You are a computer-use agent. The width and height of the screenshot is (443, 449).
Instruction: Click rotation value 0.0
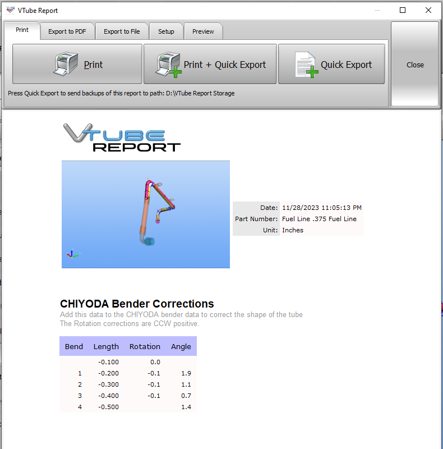pos(155,362)
